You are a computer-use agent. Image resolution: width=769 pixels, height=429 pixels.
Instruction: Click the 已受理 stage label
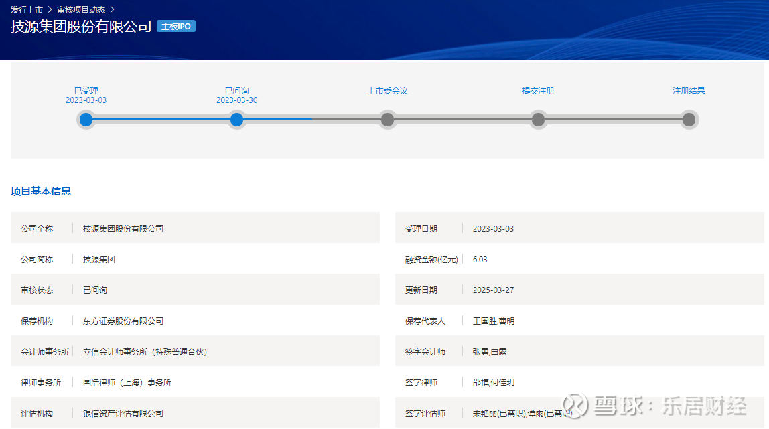click(x=86, y=90)
